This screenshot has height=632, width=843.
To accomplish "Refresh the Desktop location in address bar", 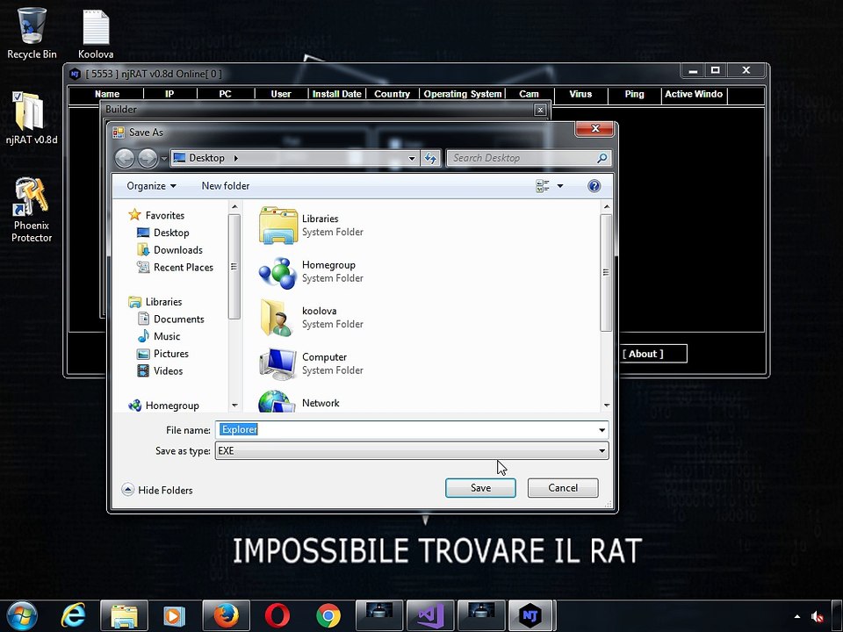I will 430,158.
